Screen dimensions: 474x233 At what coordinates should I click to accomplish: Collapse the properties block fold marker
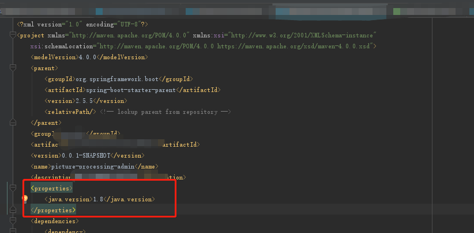pyautogui.click(x=13, y=188)
